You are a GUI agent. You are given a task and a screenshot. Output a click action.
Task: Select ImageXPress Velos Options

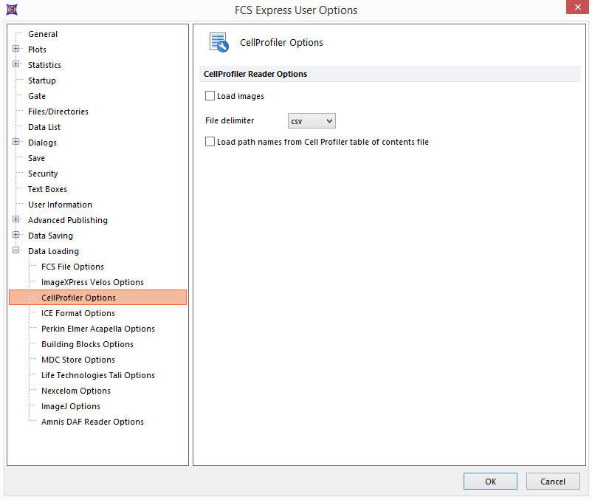(92, 282)
